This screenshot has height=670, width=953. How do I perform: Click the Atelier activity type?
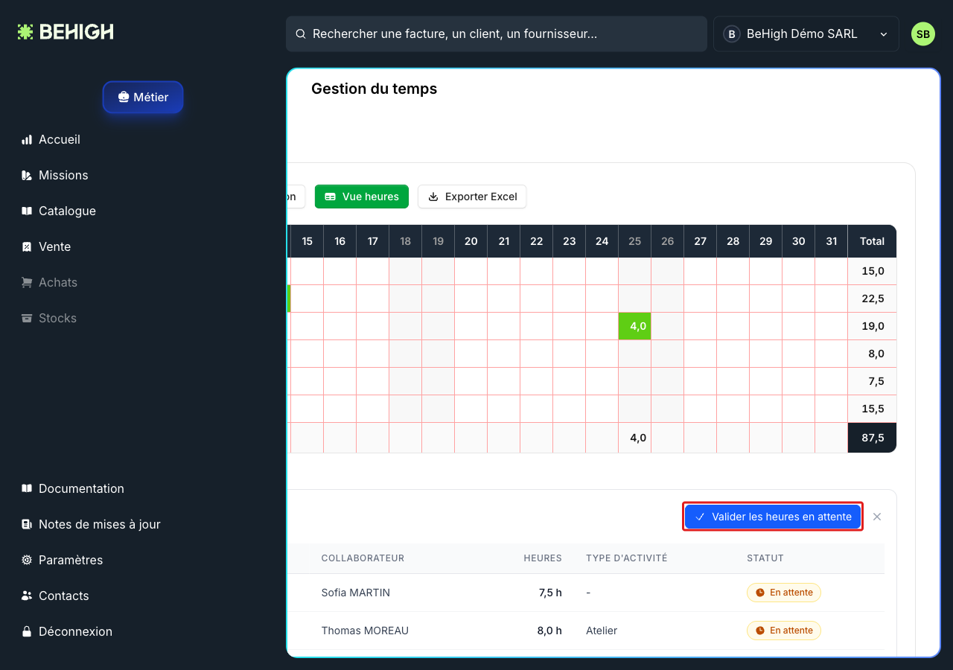tap(602, 631)
